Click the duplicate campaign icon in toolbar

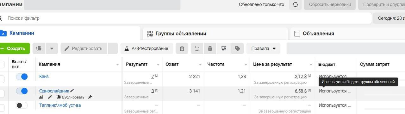[39, 48]
